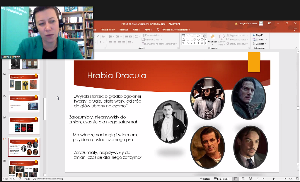Click the zoom slider in status bar
300x182 pixels.
(274, 178)
